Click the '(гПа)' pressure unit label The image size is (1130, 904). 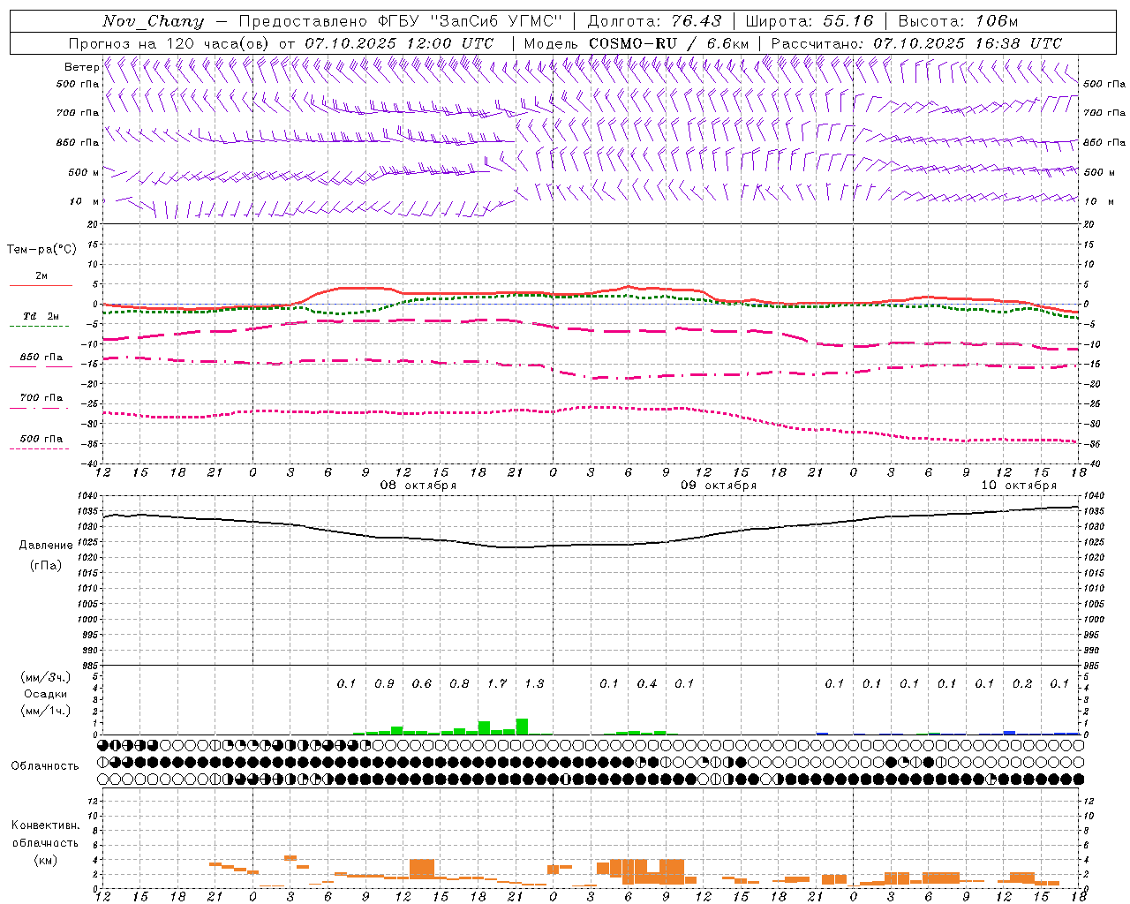[x=46, y=566]
